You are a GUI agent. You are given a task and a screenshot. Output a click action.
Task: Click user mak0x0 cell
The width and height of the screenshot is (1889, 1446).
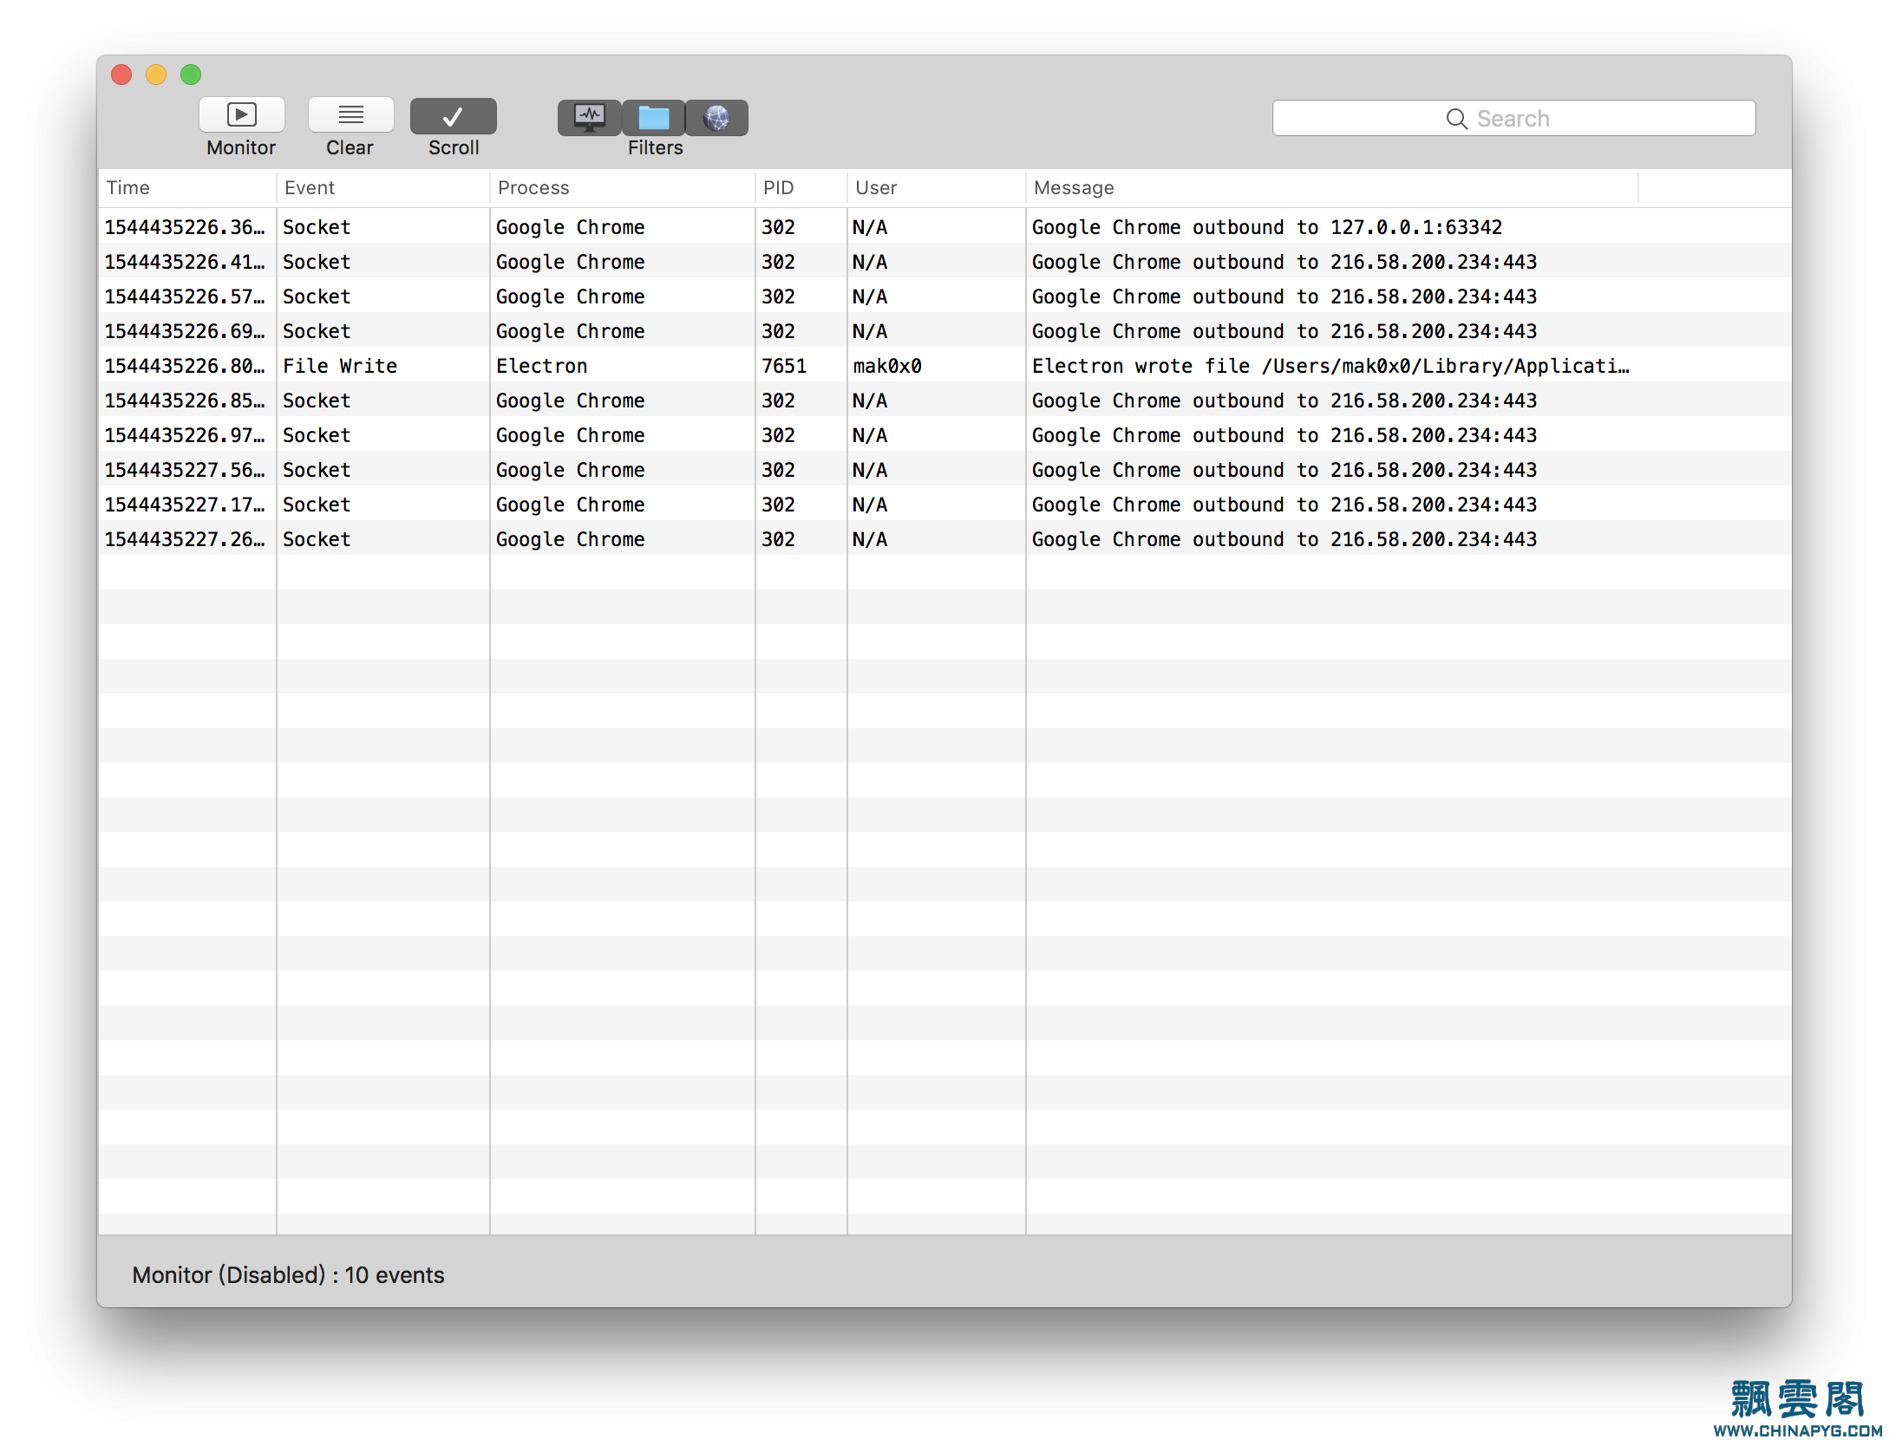point(886,366)
